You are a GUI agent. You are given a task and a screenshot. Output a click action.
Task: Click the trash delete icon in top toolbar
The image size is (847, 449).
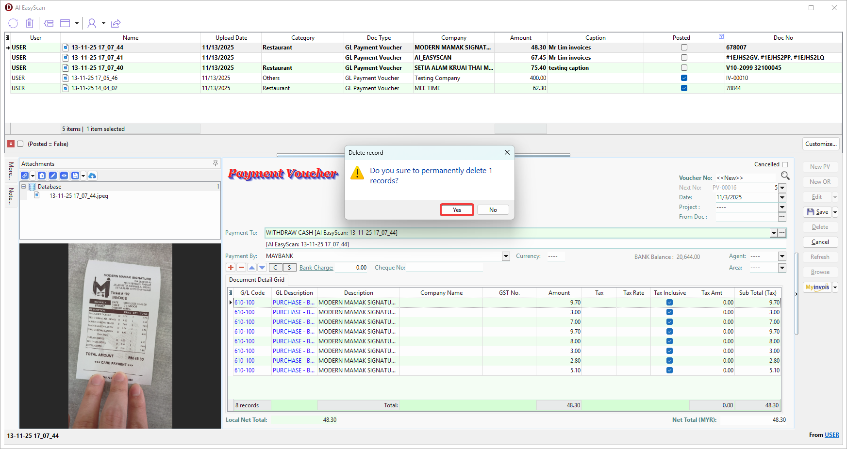pyautogui.click(x=30, y=23)
